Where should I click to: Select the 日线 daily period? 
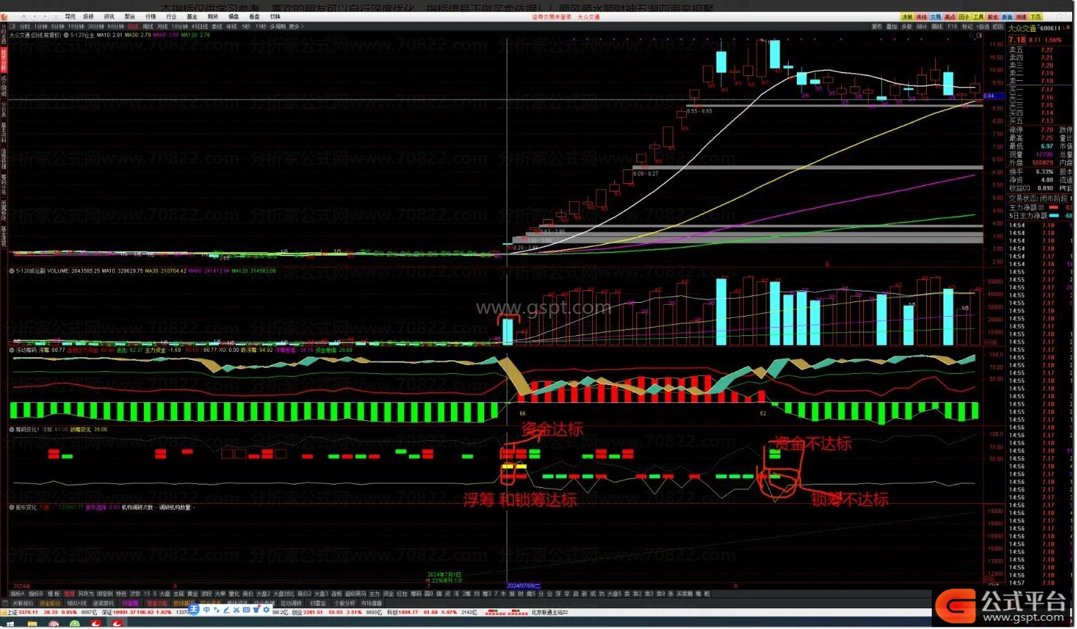point(133,26)
